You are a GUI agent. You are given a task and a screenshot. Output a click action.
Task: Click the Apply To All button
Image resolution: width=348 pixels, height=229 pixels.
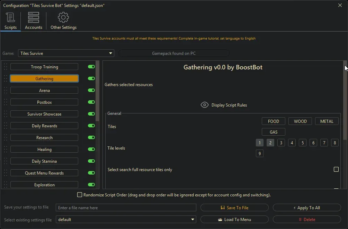(x=307, y=208)
